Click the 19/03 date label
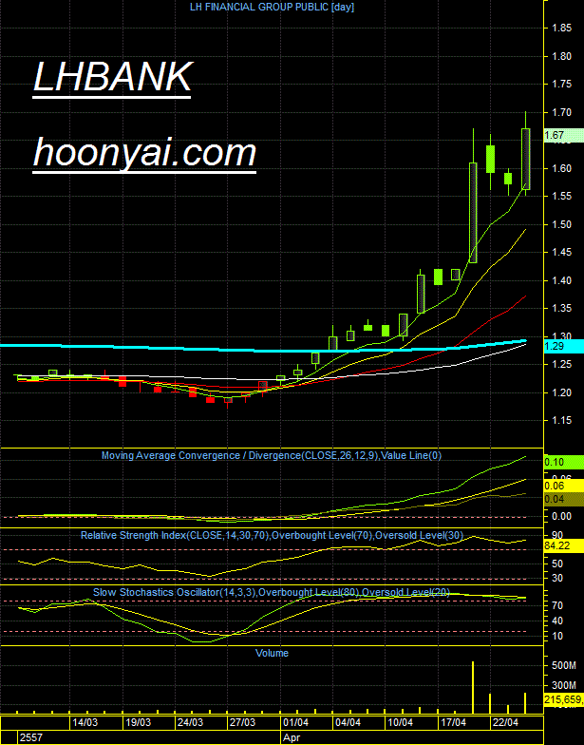 tap(138, 722)
